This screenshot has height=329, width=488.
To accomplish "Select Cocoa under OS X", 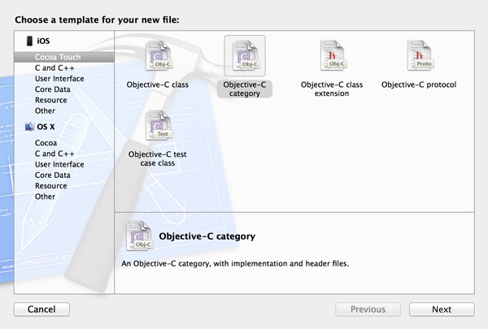I will coord(46,143).
